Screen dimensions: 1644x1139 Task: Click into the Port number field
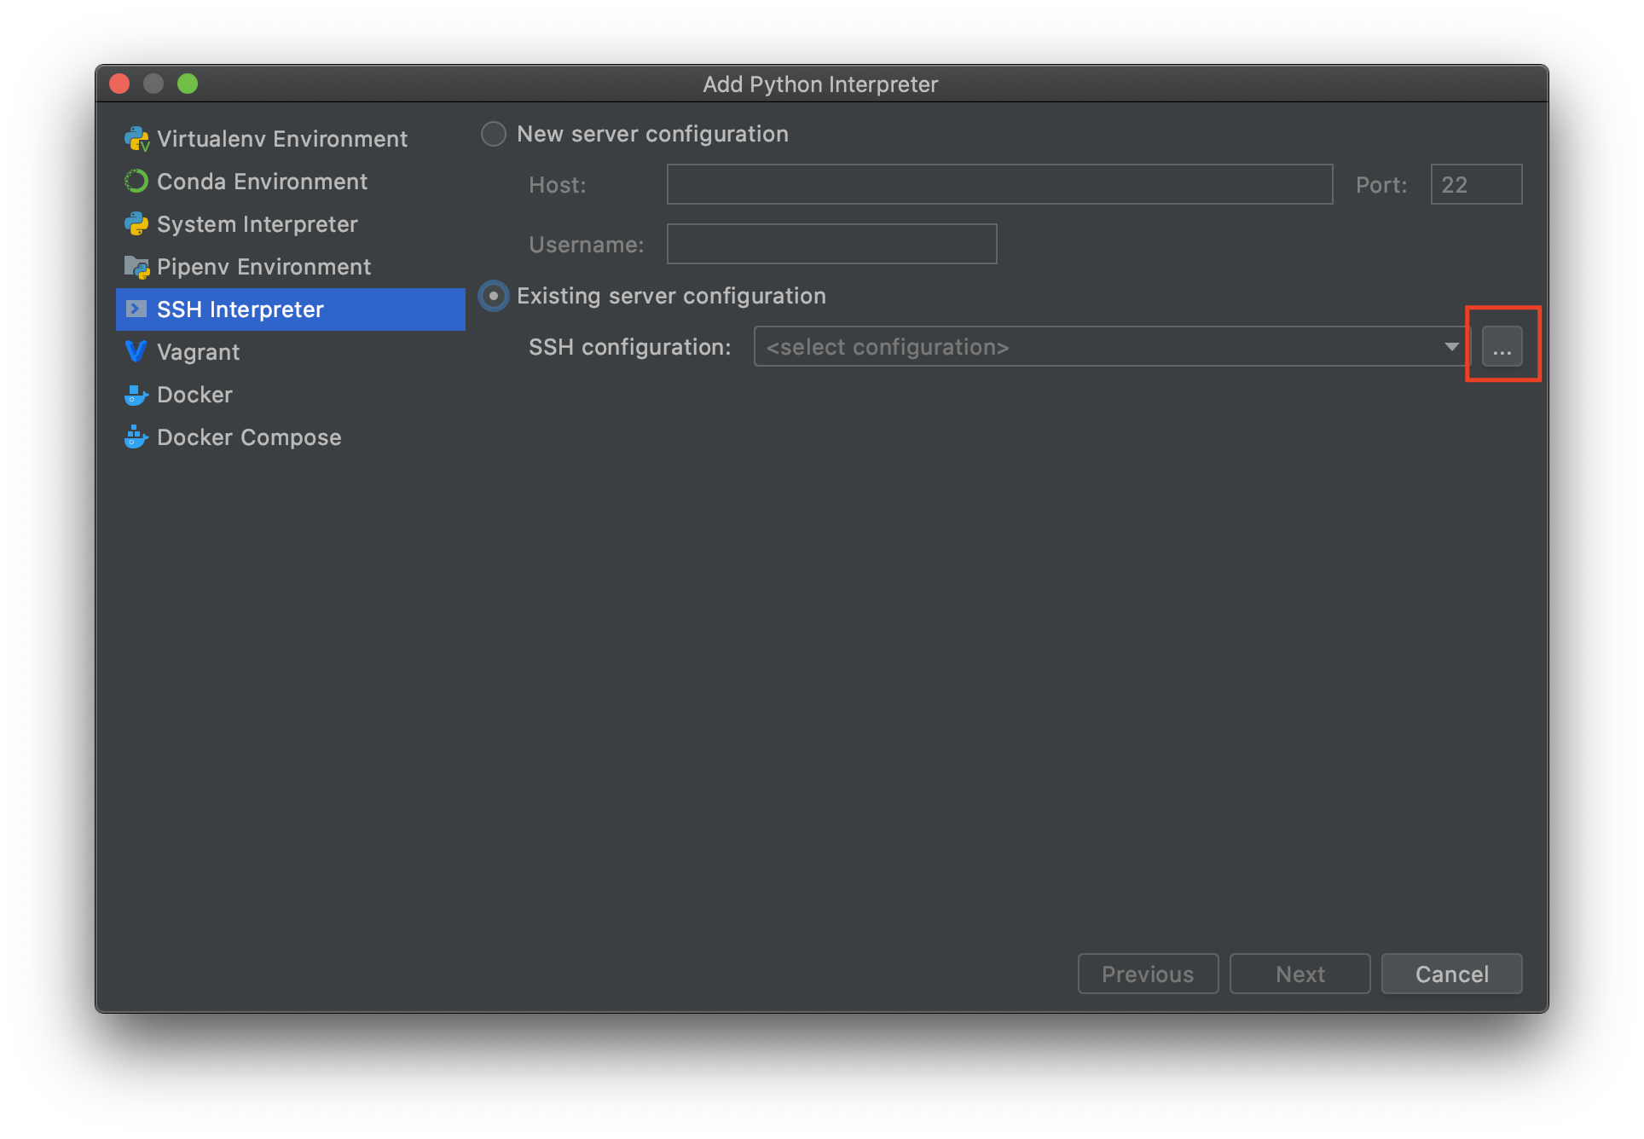click(1476, 184)
